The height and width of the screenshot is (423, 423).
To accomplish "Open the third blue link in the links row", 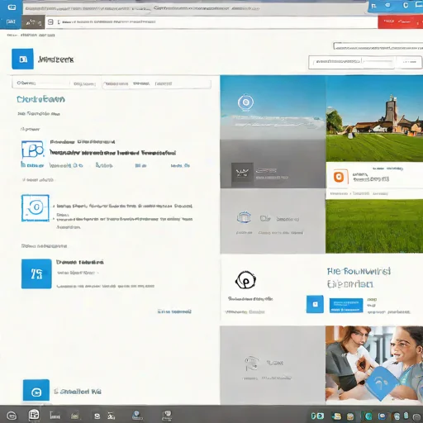I will pos(104,165).
